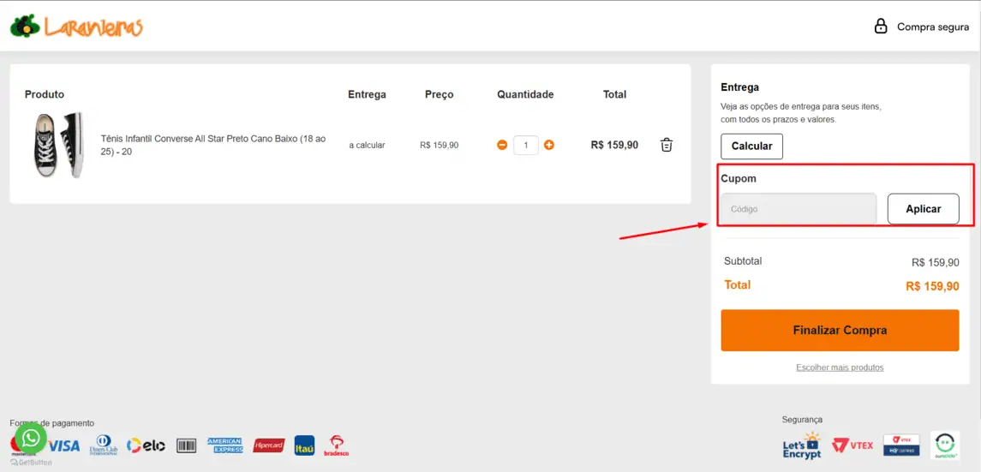Click the Hipercard payment icon

pyautogui.click(x=269, y=445)
